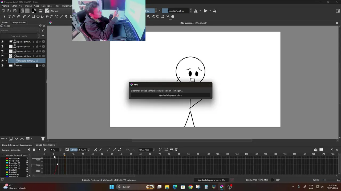341x191 pixels.
Task: Open horizontal mirror options arrow
Action: (x=200, y=11)
